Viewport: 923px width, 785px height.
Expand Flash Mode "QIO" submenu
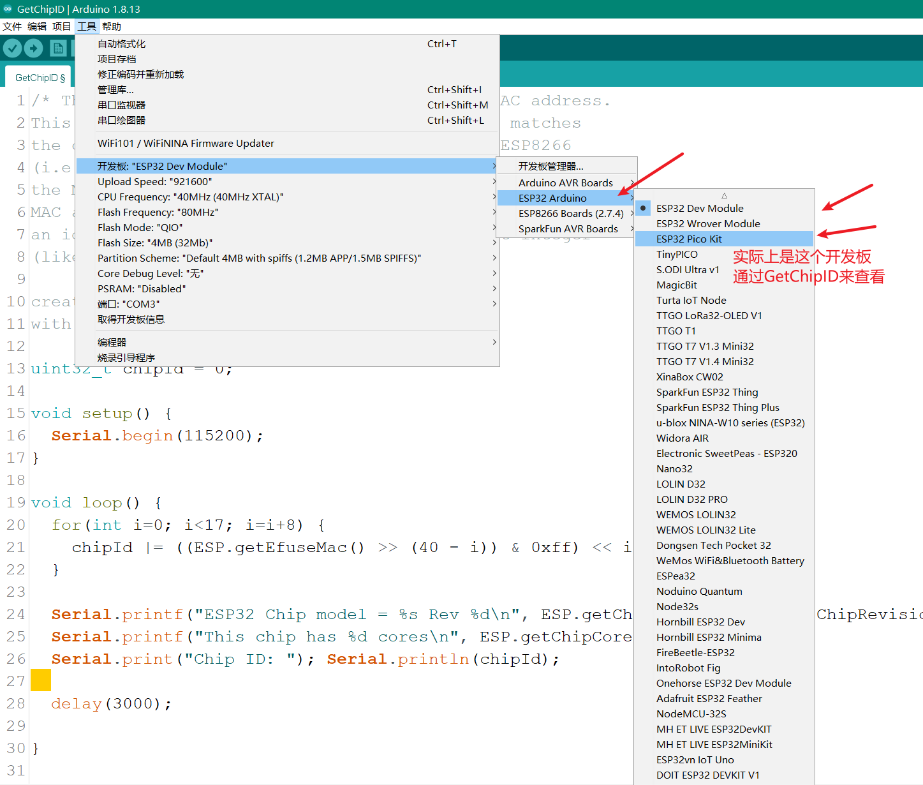coord(287,227)
